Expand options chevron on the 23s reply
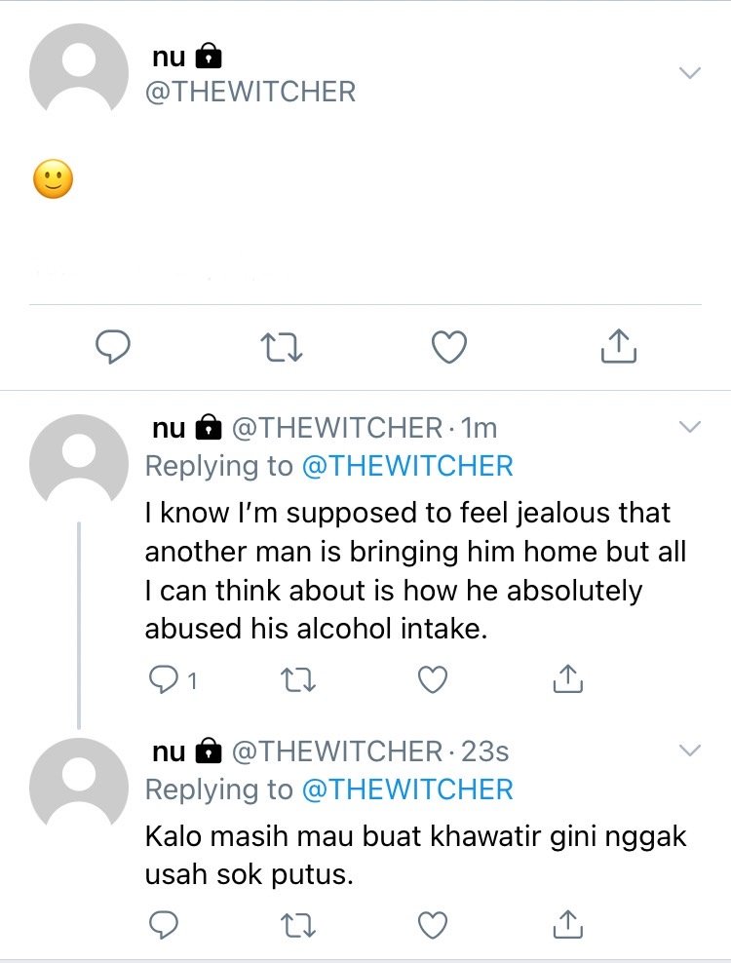This screenshot has width=731, height=963. pyautogui.click(x=690, y=750)
